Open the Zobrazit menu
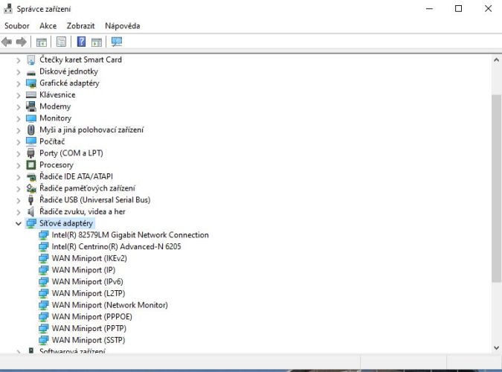 click(80, 26)
